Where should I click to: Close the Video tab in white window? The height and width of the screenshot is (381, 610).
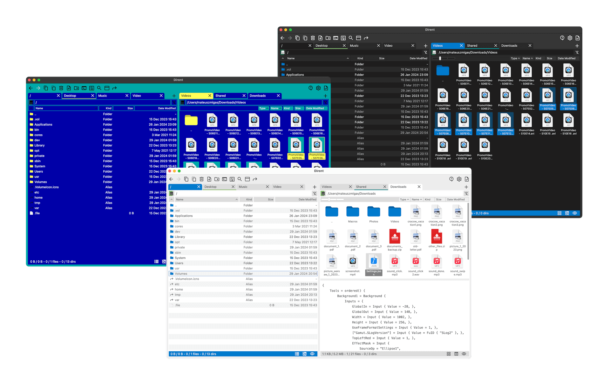[x=302, y=187]
